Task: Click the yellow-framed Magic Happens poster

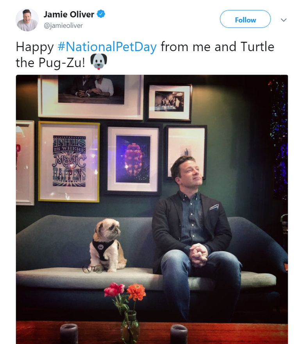Action: point(69,161)
